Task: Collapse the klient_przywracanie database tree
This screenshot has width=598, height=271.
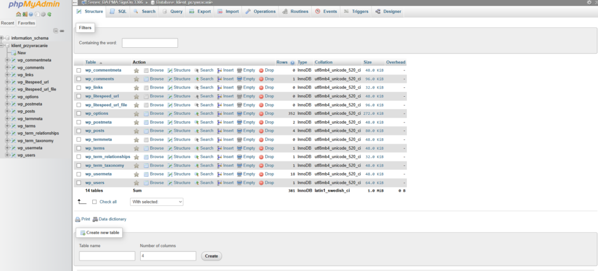Action: tap(3, 45)
